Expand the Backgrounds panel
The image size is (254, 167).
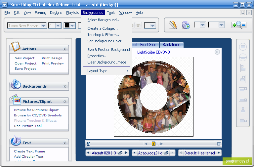[x=65, y=86]
